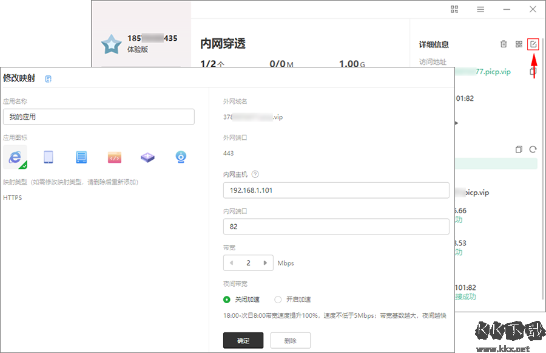Pick the code window application icon

click(x=115, y=157)
